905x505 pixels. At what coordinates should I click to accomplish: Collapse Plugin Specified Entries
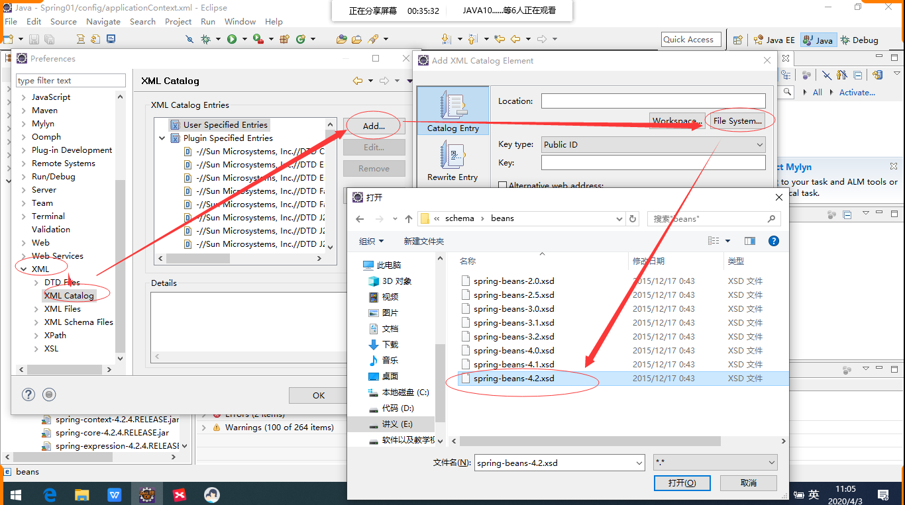click(162, 138)
